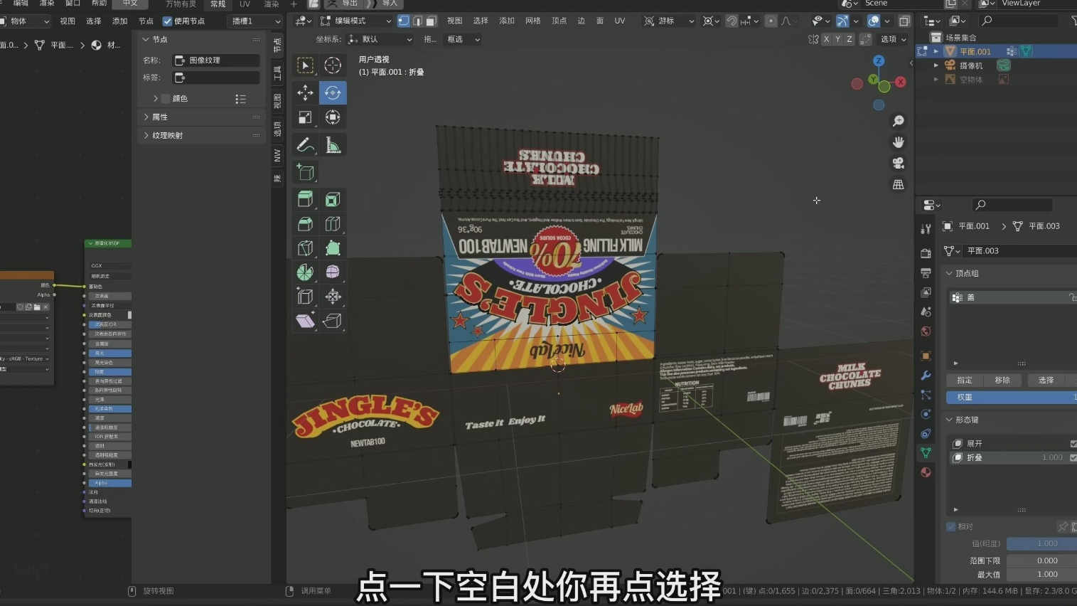Image resolution: width=1077 pixels, height=606 pixels.
Task: Toggle X axis mirror
Action: pyautogui.click(x=826, y=40)
